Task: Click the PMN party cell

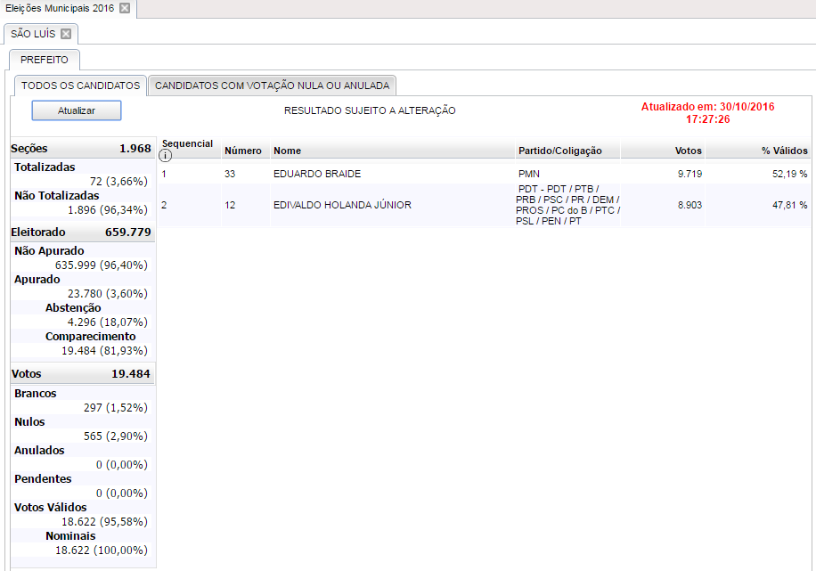Action: point(529,174)
